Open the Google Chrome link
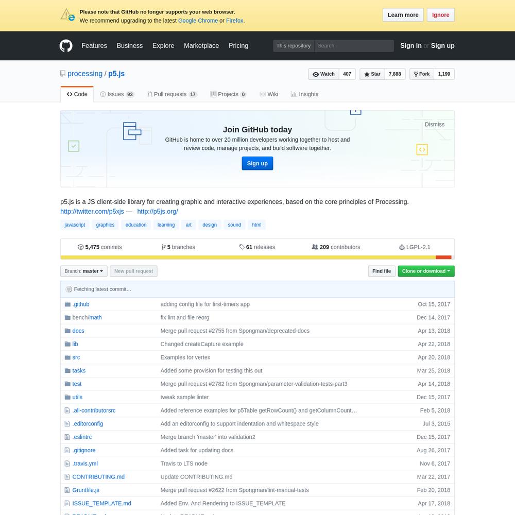 click(x=198, y=21)
